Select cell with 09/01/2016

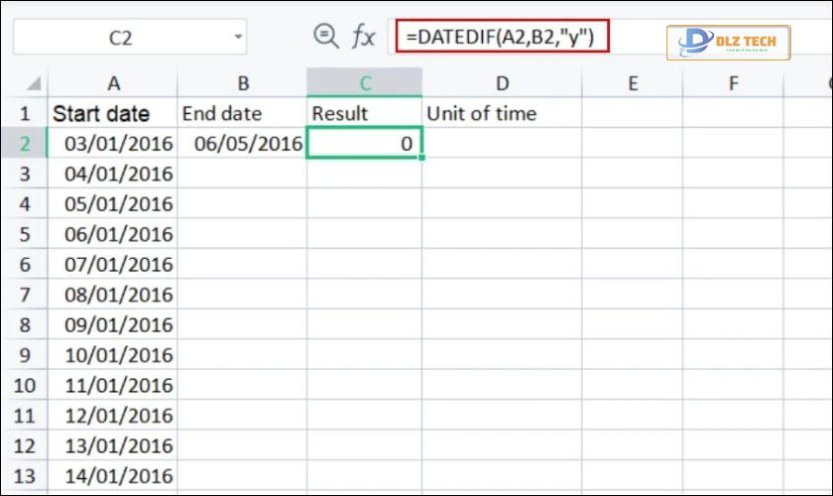113,324
